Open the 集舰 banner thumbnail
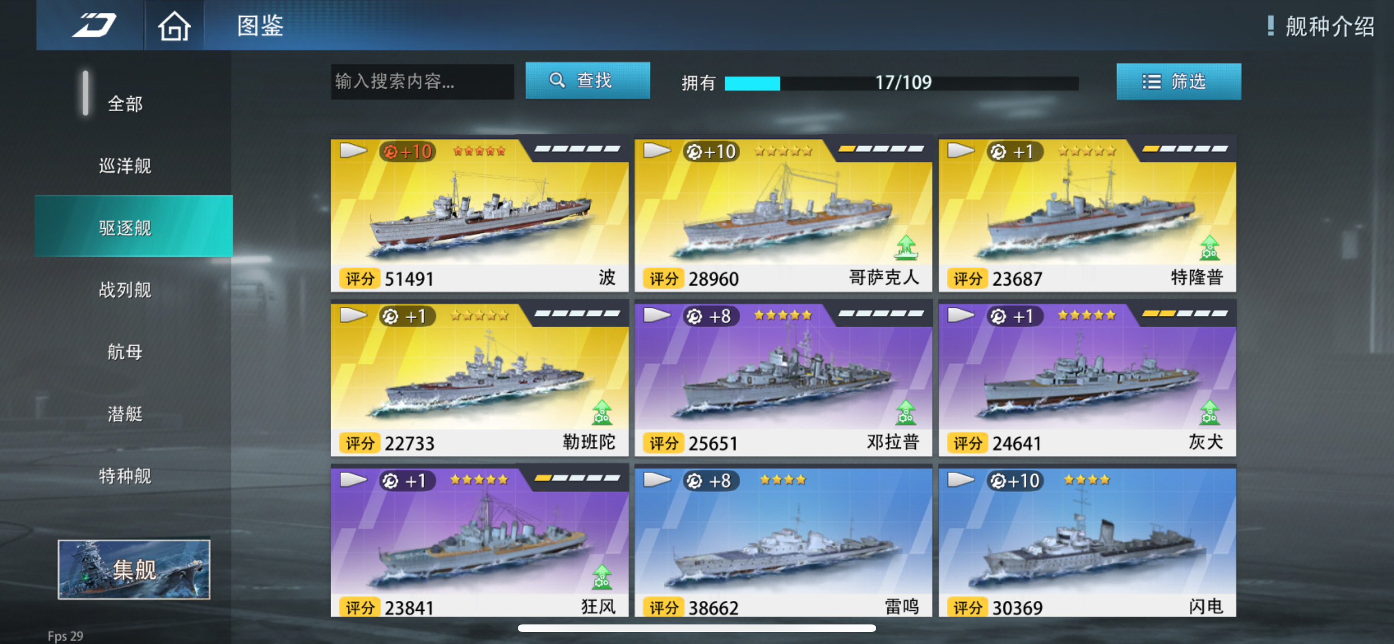The image size is (1394, 644). (133, 569)
